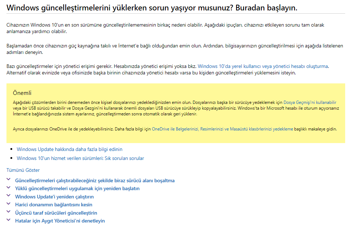Click the paragraph starting 'Başlamadan önce cihazınızın güç kaynağına'

(x=175, y=49)
